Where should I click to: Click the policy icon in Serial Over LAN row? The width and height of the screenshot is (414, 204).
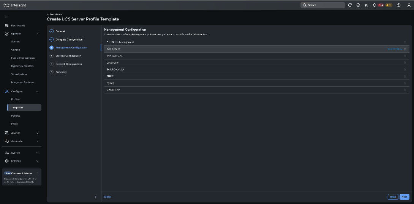tap(405, 70)
